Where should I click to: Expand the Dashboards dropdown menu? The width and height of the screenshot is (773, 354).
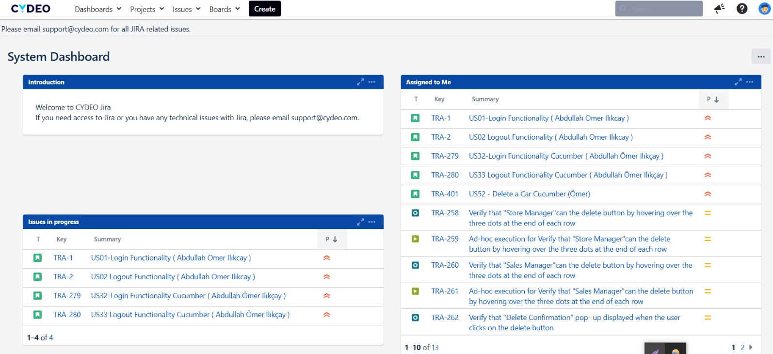coord(98,9)
